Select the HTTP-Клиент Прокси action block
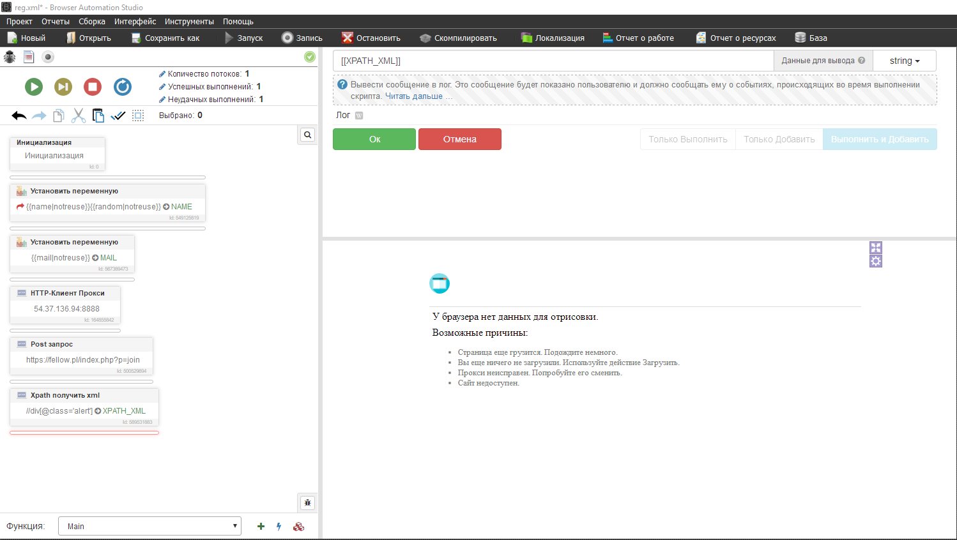This screenshot has height=540, width=957. click(x=65, y=305)
